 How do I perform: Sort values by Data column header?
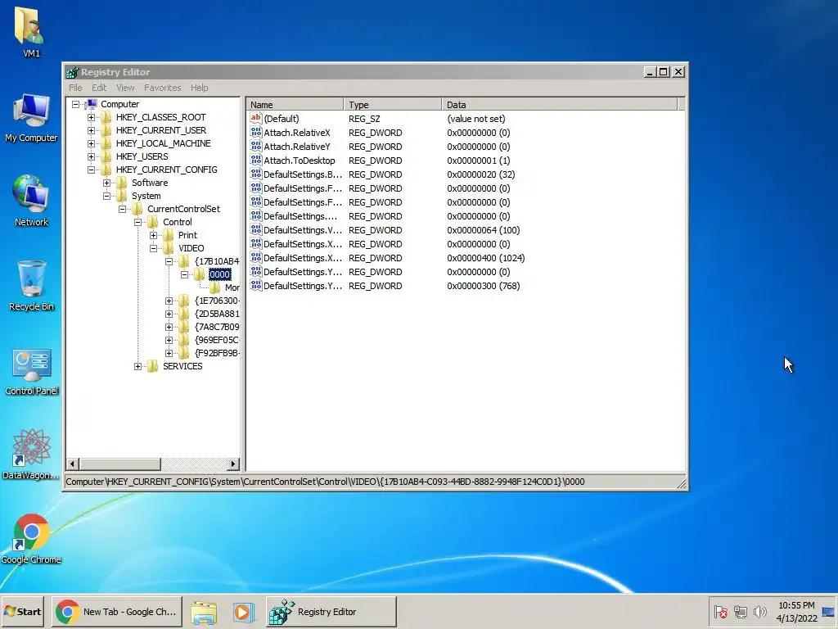click(x=560, y=104)
